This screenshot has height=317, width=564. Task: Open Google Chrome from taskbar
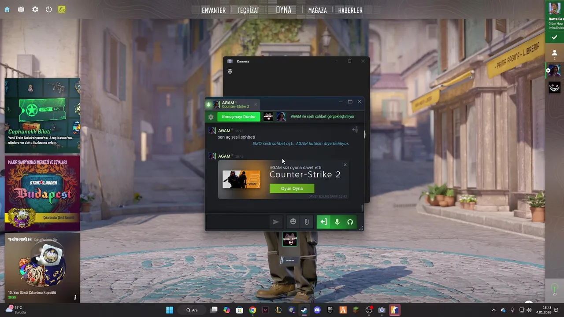pos(252,310)
